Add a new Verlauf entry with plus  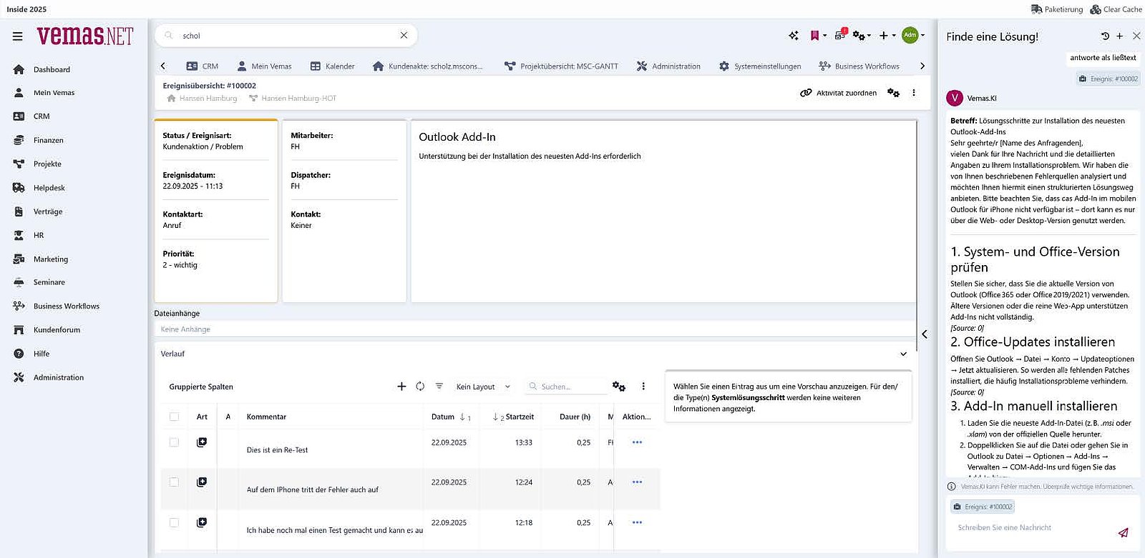click(x=401, y=387)
